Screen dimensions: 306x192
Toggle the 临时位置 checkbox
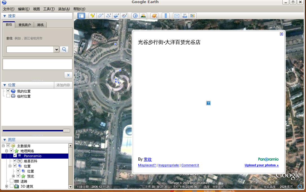click(8, 96)
